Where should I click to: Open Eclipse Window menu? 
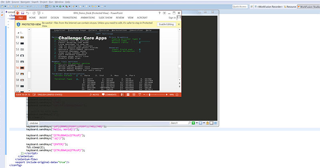[x=59, y=2]
